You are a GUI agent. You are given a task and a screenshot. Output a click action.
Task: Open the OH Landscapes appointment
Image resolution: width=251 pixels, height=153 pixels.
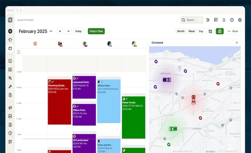click(84, 143)
